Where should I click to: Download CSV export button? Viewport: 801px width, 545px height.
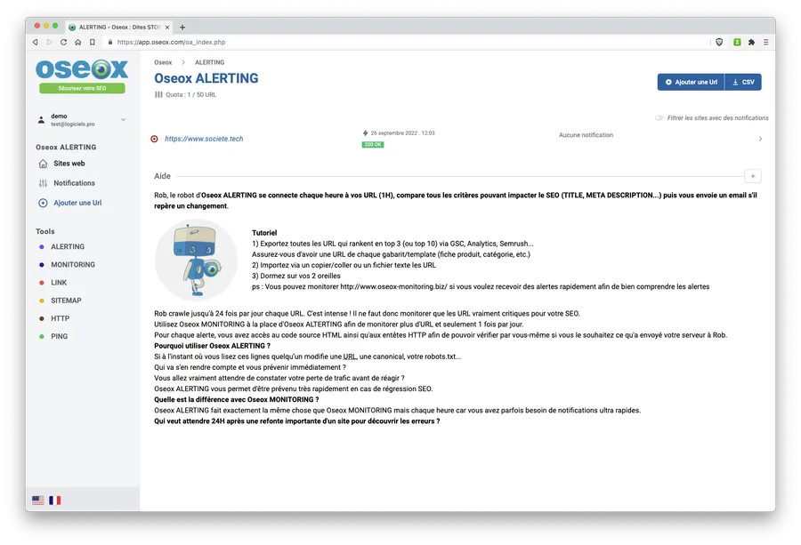[743, 82]
